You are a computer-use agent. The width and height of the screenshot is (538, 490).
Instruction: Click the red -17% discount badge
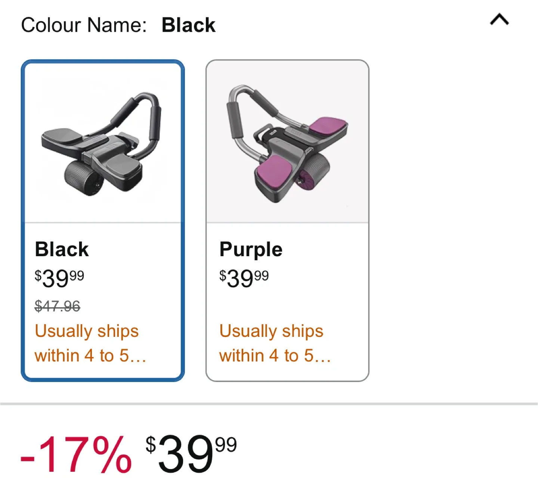(76, 455)
